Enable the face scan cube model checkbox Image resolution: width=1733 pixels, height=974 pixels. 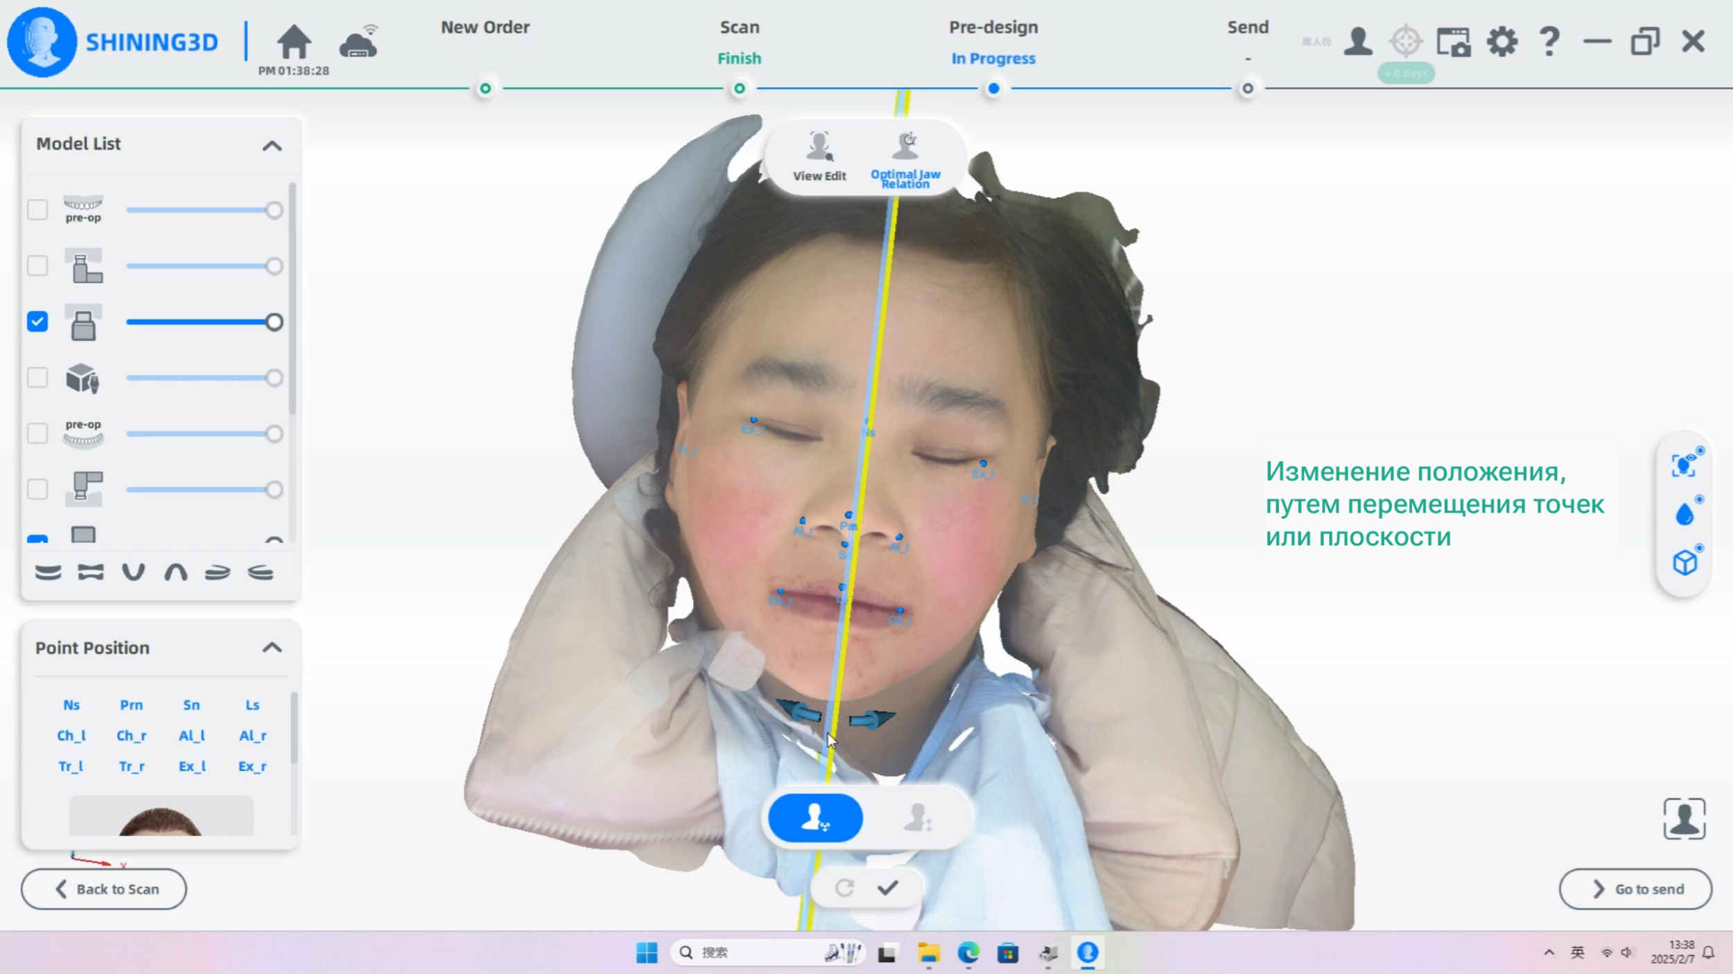[x=37, y=378]
